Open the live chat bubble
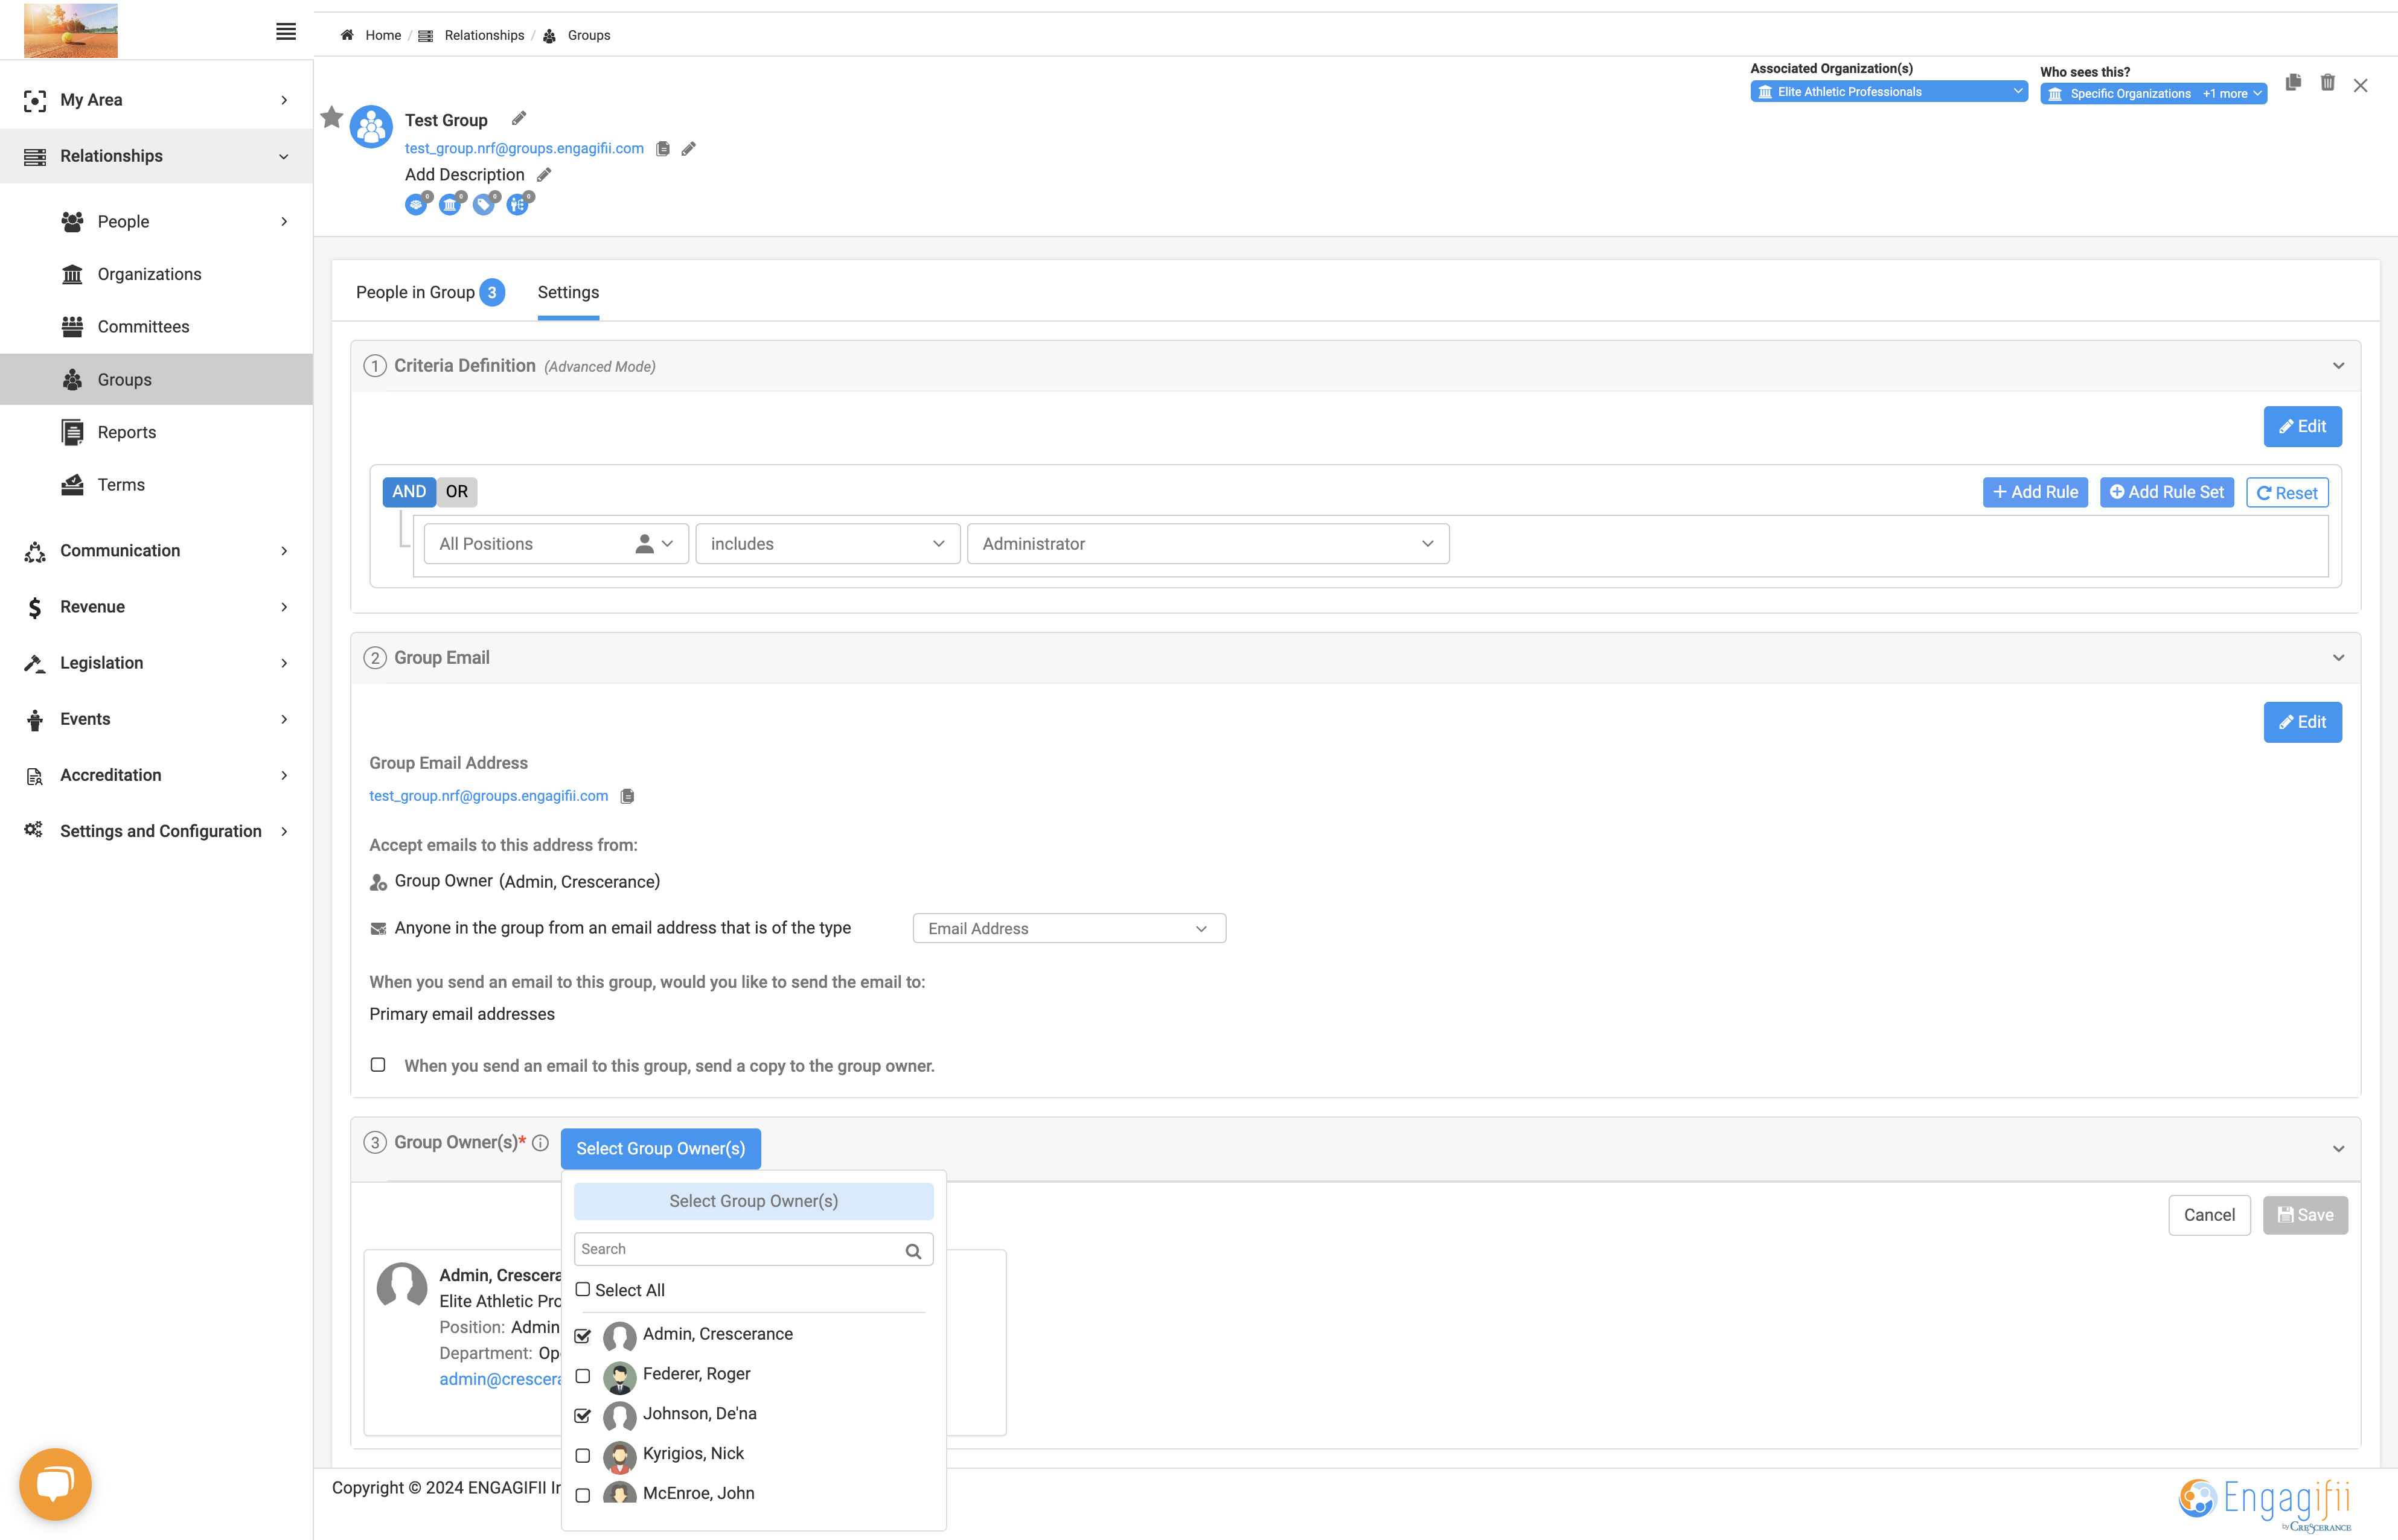Viewport: 2398px width, 1540px height. point(55,1484)
